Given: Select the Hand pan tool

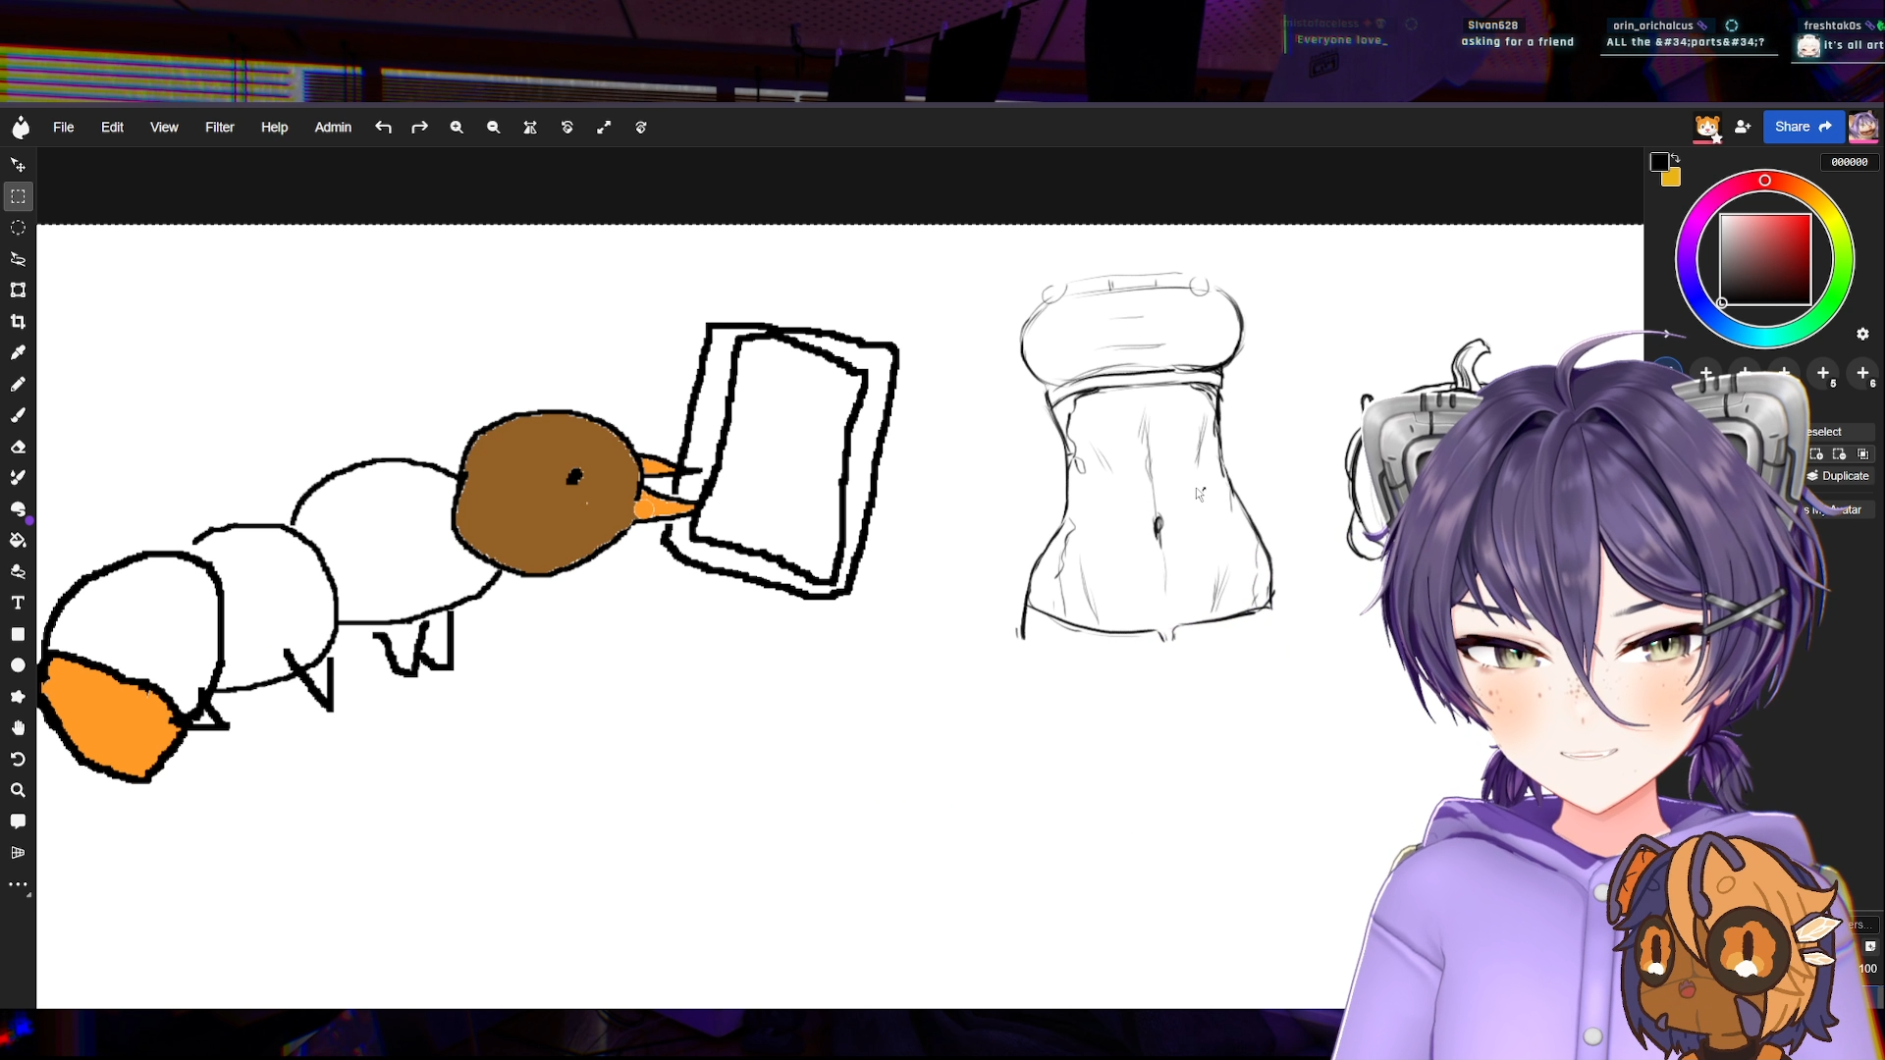Looking at the screenshot, I should [x=18, y=727].
